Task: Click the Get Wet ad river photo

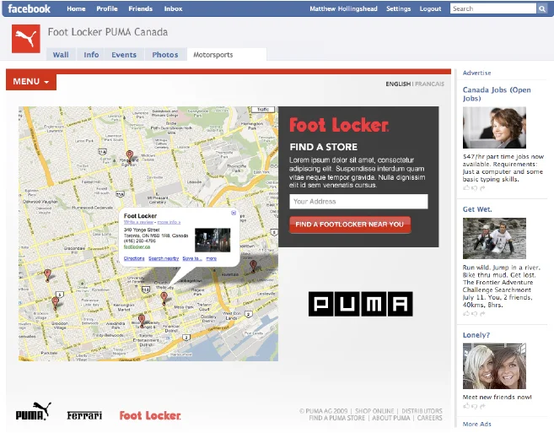Action: coord(494,238)
